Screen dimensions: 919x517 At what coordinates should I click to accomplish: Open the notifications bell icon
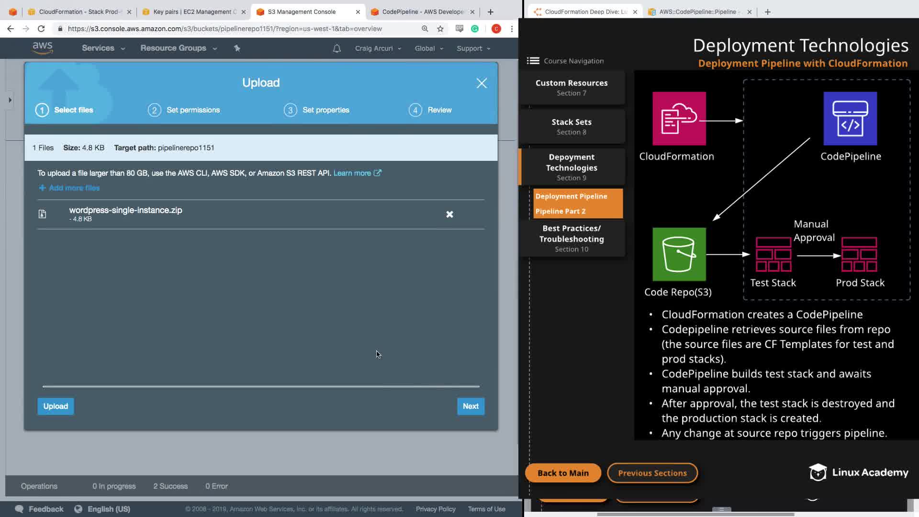click(336, 48)
